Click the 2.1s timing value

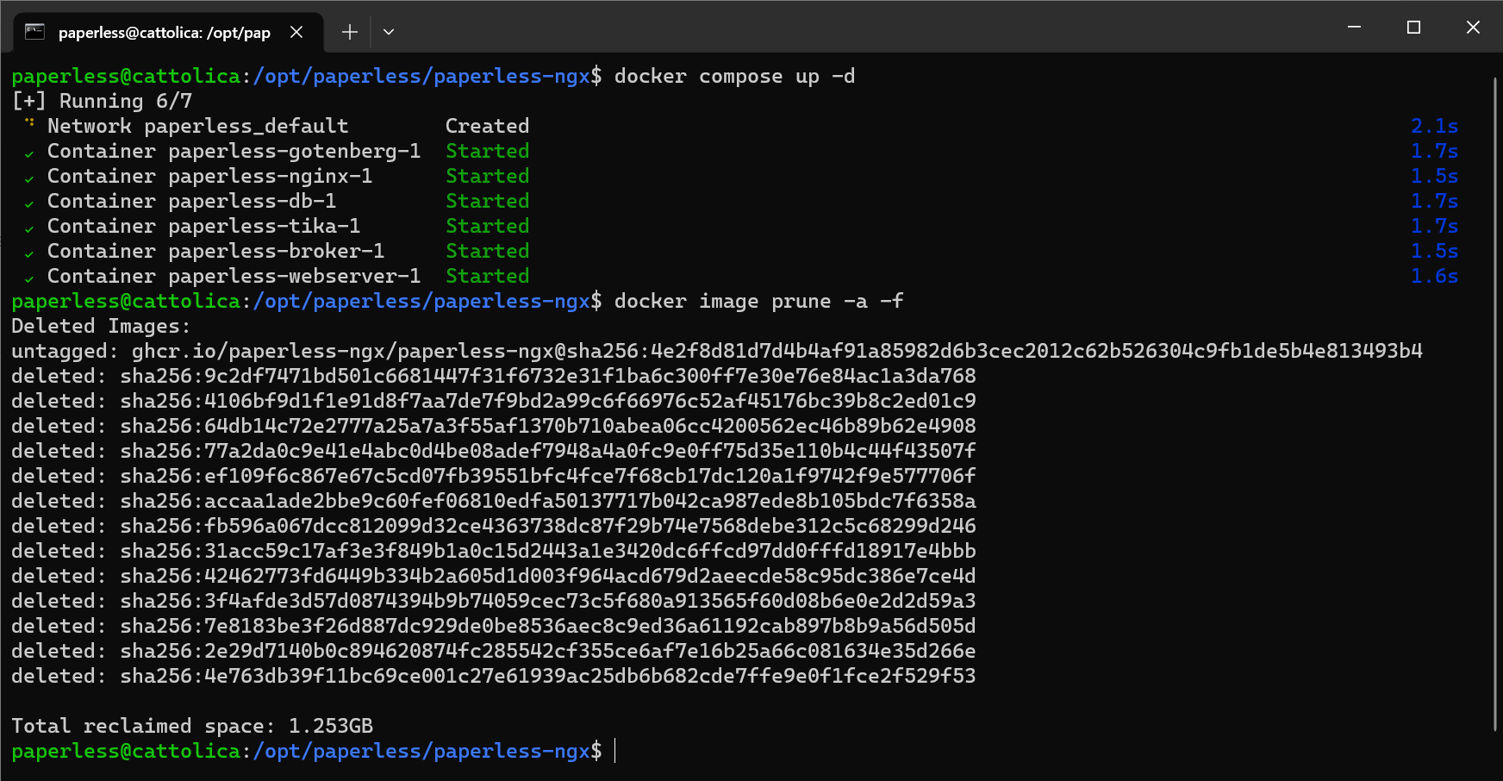coord(1434,126)
